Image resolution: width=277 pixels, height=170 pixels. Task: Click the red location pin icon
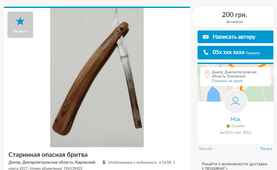coord(207,74)
